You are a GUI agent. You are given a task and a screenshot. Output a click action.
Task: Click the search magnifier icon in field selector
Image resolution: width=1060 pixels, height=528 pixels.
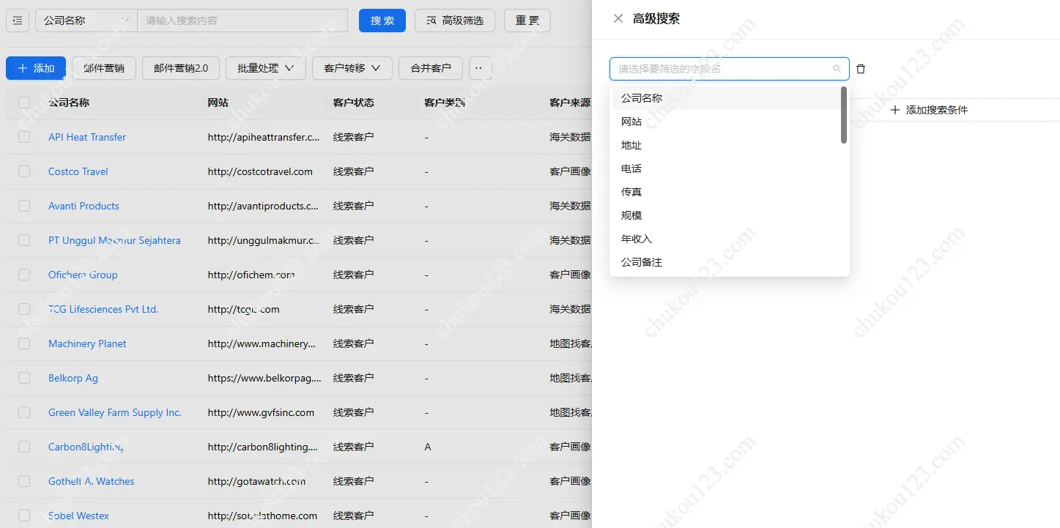click(837, 69)
